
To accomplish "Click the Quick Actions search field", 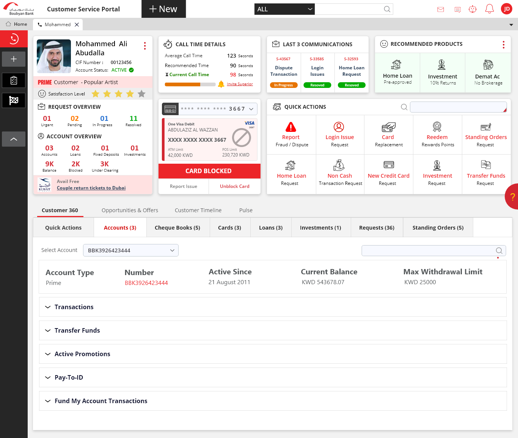I will [458, 107].
